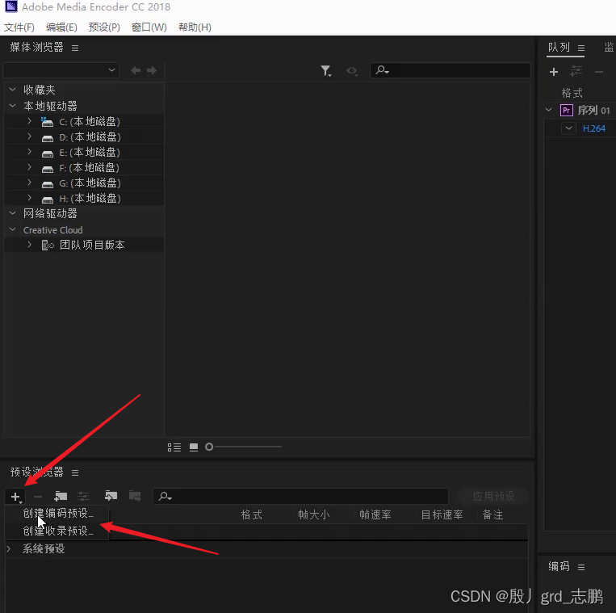Collapse the Creative Cloud section
616x613 pixels.
[13, 229]
